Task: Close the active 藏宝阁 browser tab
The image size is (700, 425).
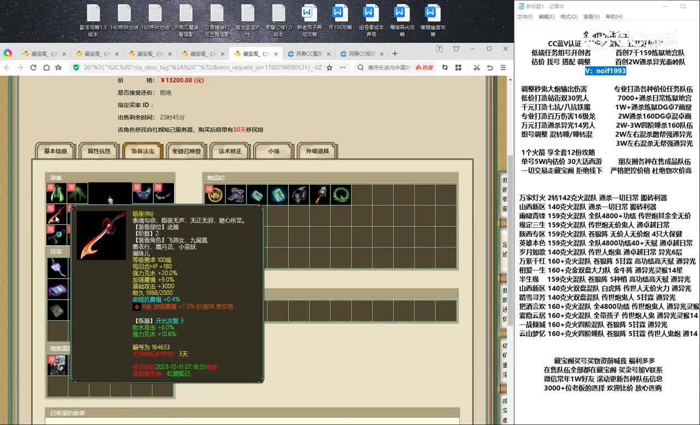Action: [277, 54]
